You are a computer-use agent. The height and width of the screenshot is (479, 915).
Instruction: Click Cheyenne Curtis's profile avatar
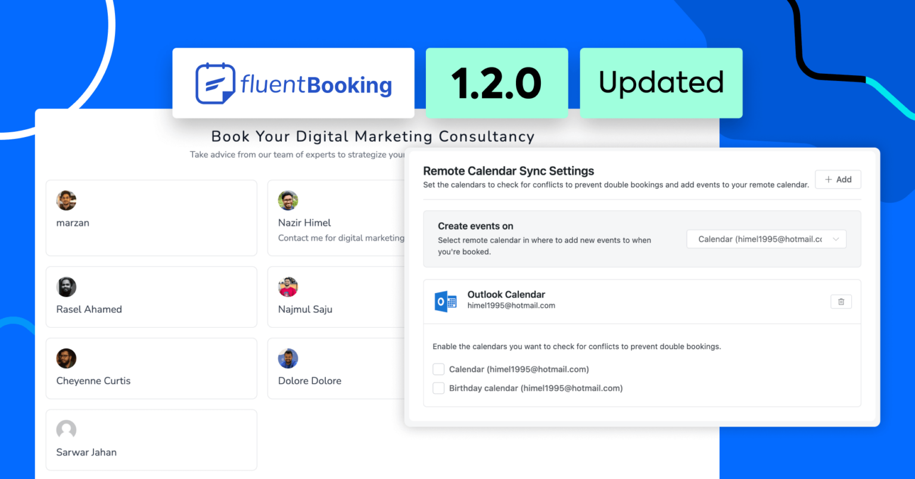pyautogui.click(x=66, y=359)
